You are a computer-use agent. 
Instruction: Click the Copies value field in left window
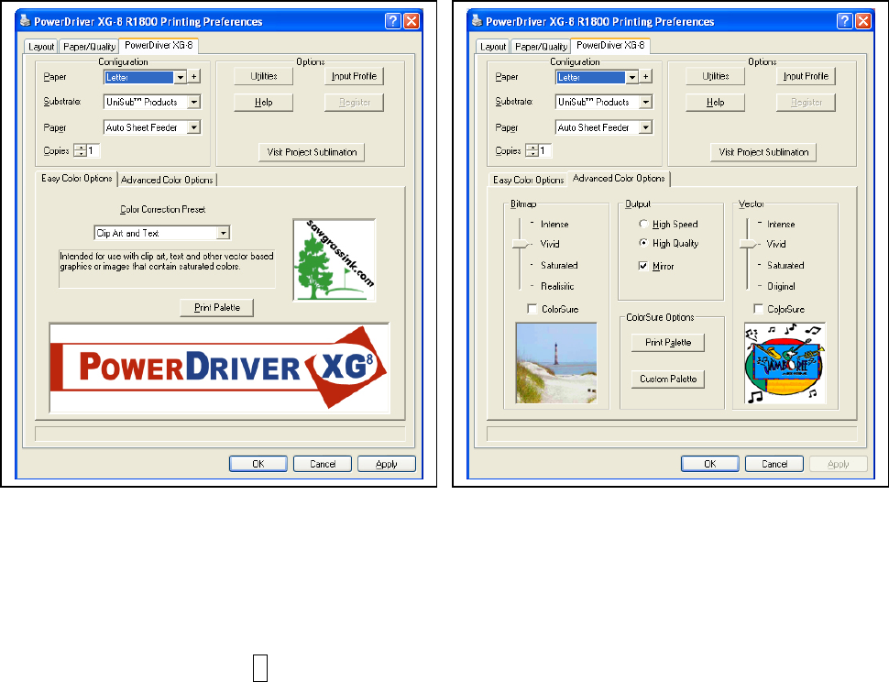93,151
